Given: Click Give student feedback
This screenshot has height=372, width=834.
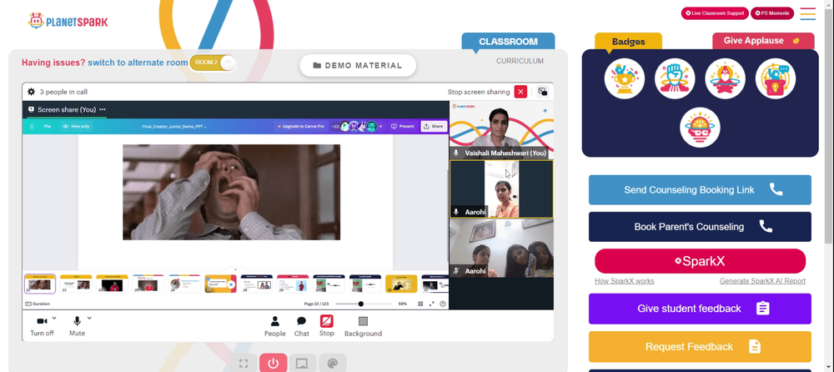Looking at the screenshot, I should pyautogui.click(x=700, y=309).
